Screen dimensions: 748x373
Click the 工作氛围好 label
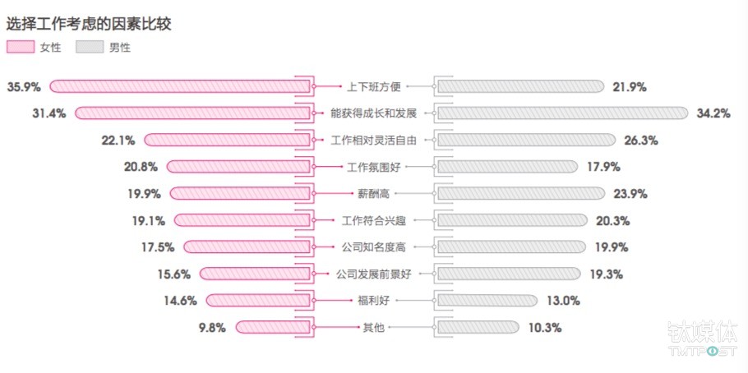[x=374, y=167]
